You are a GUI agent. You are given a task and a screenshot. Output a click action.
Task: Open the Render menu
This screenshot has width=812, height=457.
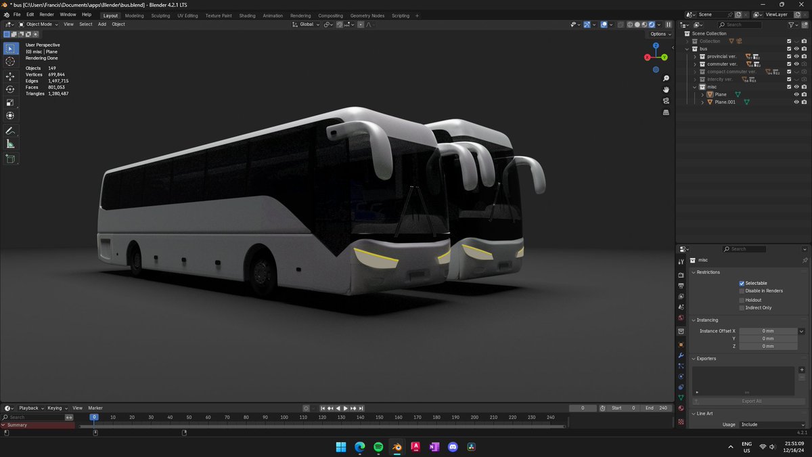click(47, 14)
